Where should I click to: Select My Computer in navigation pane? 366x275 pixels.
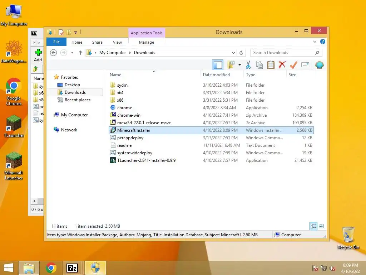click(x=74, y=115)
